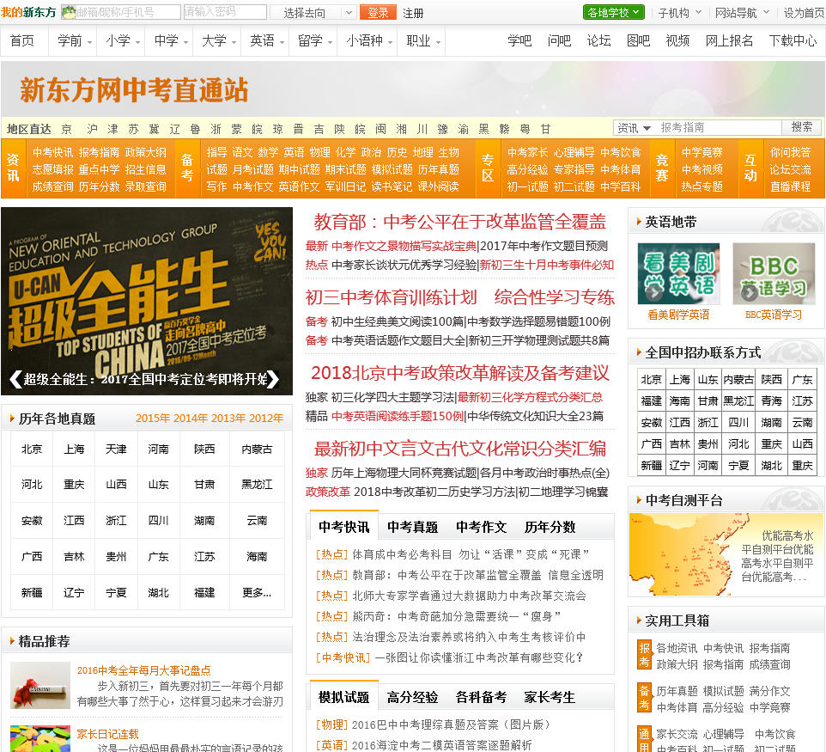Open 云南 in 全国中招办联系方式 table
826x752 pixels.
[802, 422]
